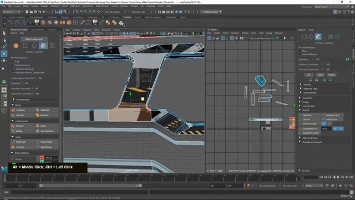355x200 pixels.
Task: Click the orange polygon cube shelf icon
Action: coord(69,22)
